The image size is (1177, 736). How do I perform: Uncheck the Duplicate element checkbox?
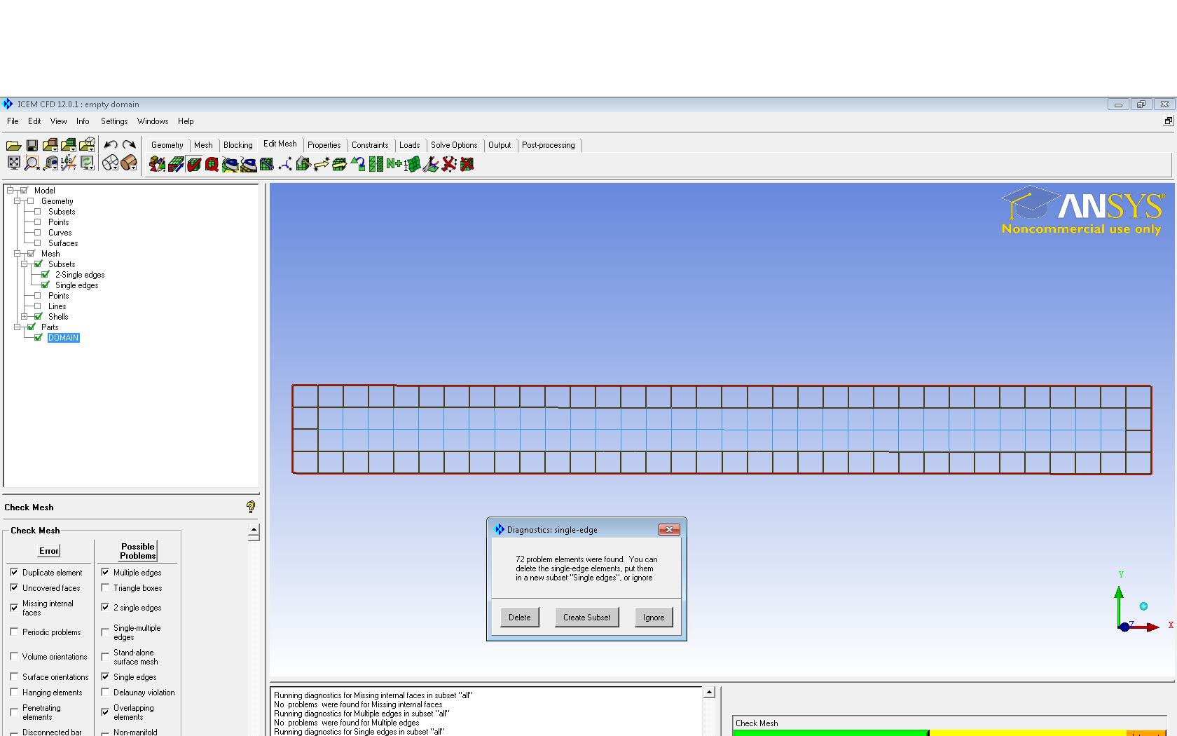[x=14, y=572]
